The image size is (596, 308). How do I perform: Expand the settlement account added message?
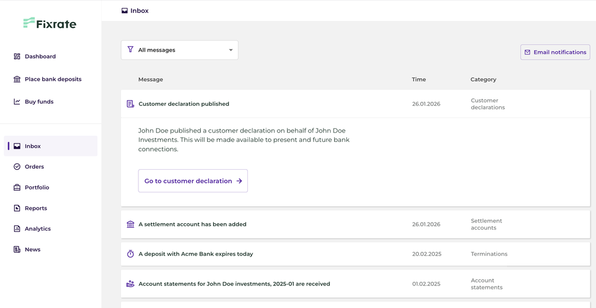pos(192,224)
